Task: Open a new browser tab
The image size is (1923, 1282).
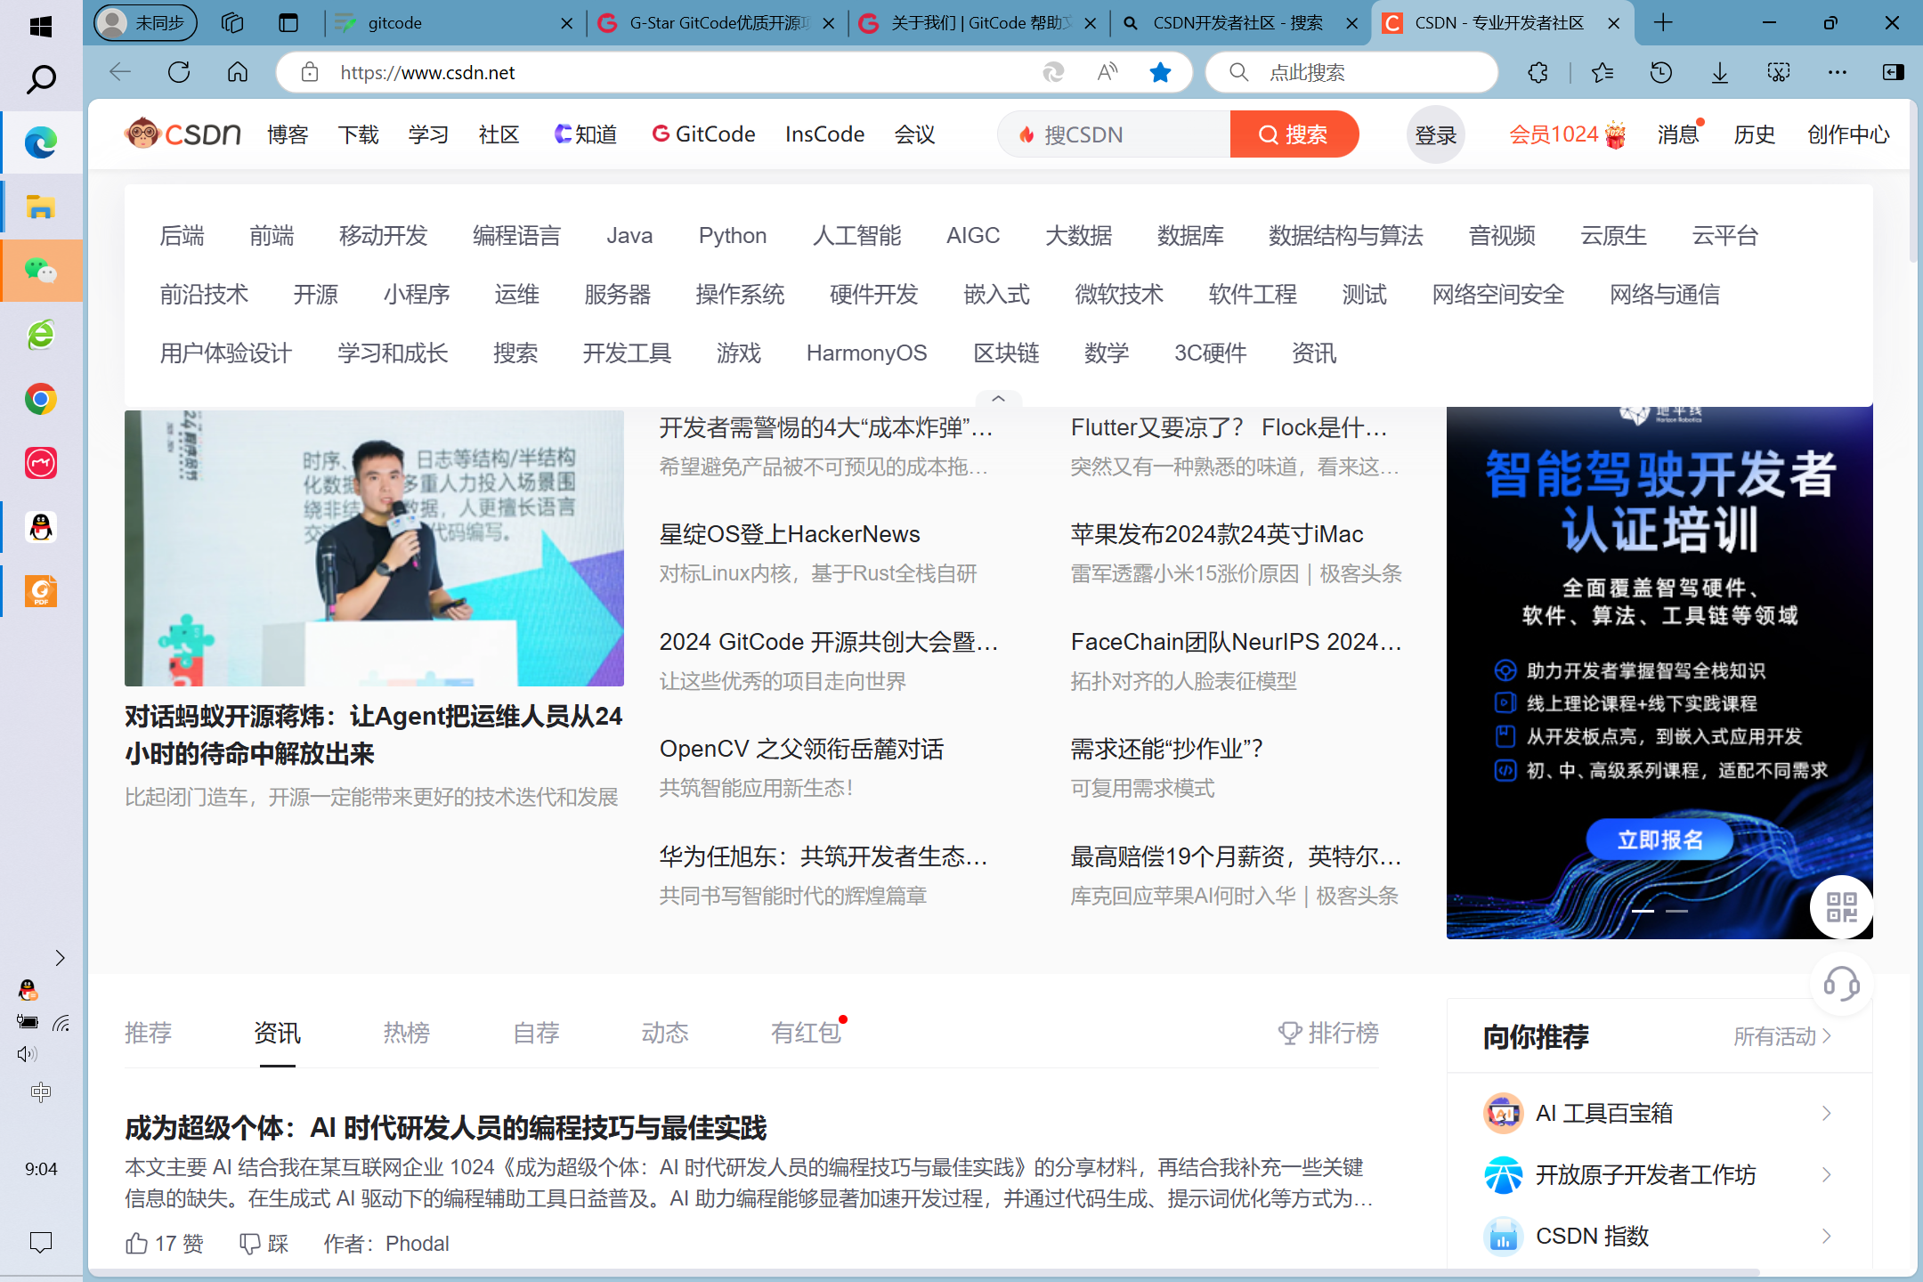Action: (x=1663, y=23)
